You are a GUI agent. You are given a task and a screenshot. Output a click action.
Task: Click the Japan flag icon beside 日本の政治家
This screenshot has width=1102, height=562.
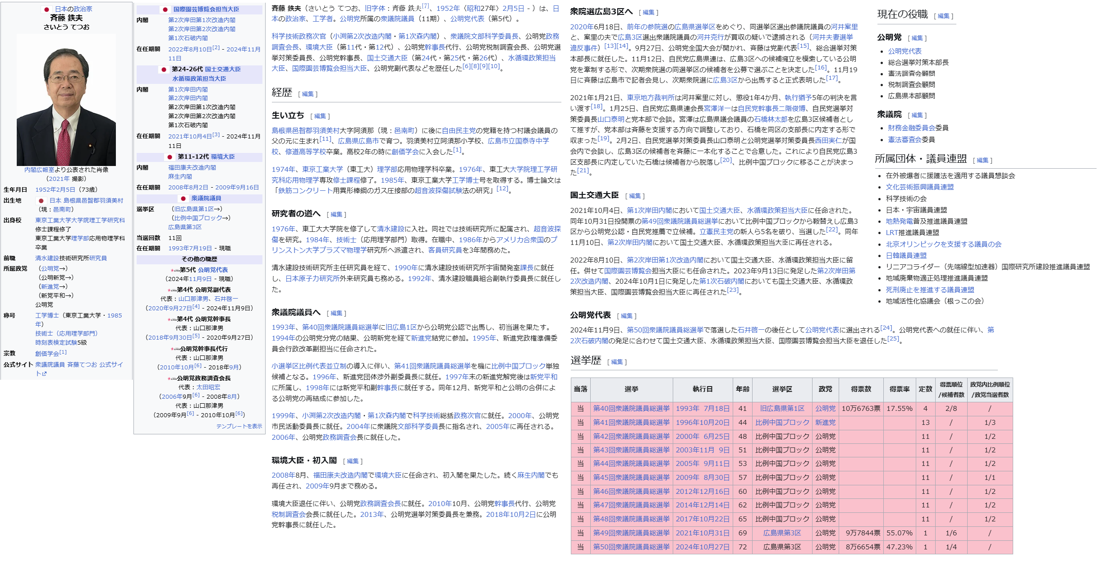coord(46,9)
